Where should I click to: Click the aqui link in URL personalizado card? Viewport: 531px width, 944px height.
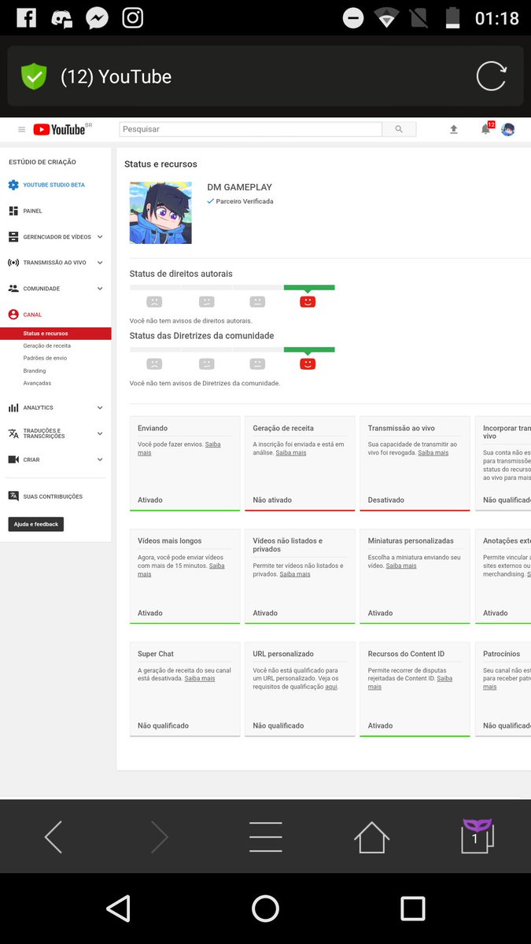[x=331, y=687]
